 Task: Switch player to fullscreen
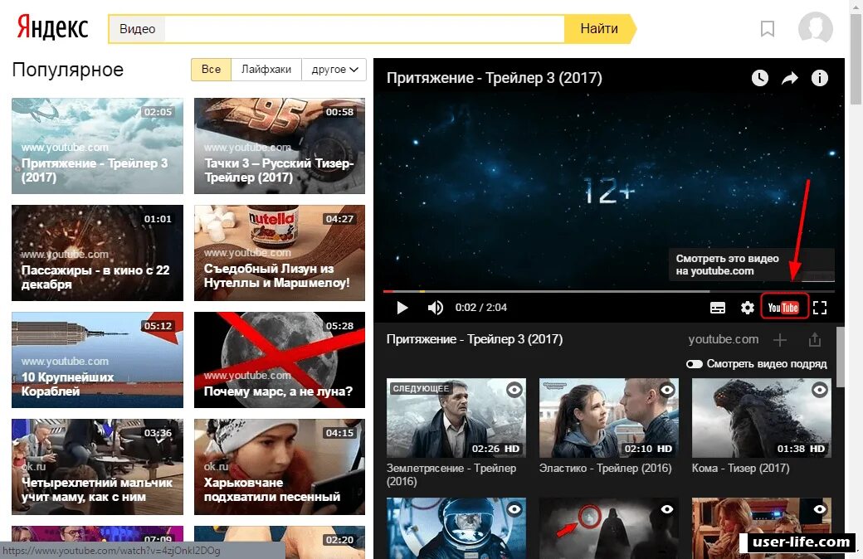(x=820, y=308)
